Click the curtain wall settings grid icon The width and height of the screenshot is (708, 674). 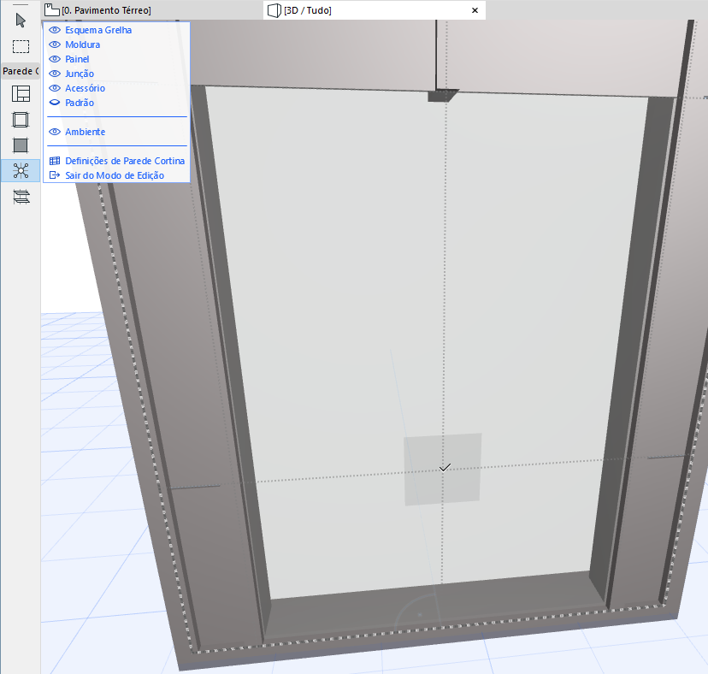point(55,161)
